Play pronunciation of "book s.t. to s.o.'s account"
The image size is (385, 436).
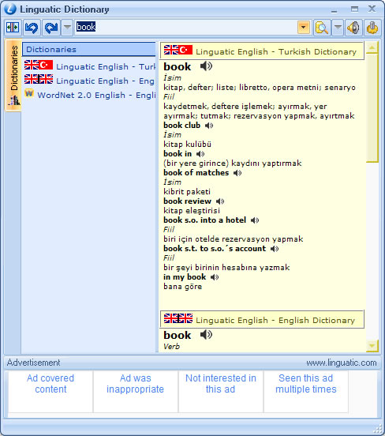tap(275, 249)
